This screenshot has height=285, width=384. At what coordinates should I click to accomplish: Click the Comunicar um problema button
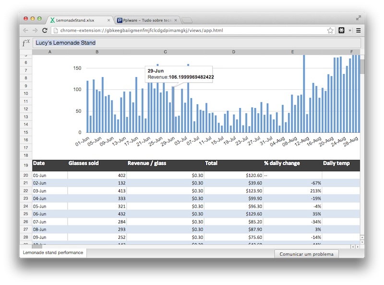(306, 254)
